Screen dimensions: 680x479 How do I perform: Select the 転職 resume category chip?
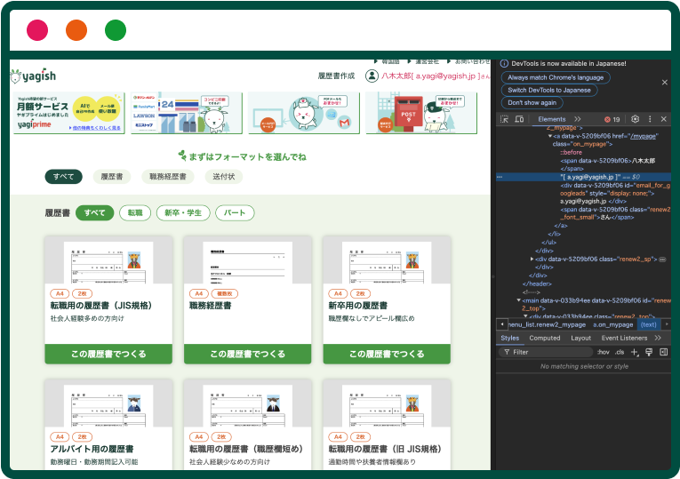coord(135,213)
